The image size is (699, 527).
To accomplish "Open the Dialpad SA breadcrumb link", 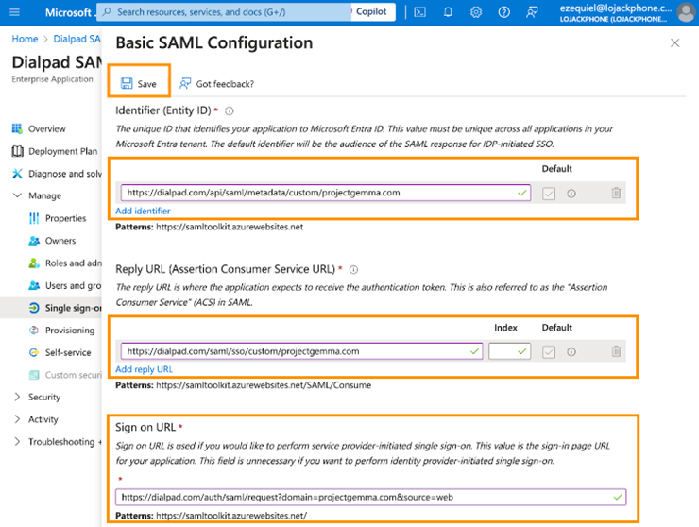I will [x=77, y=39].
